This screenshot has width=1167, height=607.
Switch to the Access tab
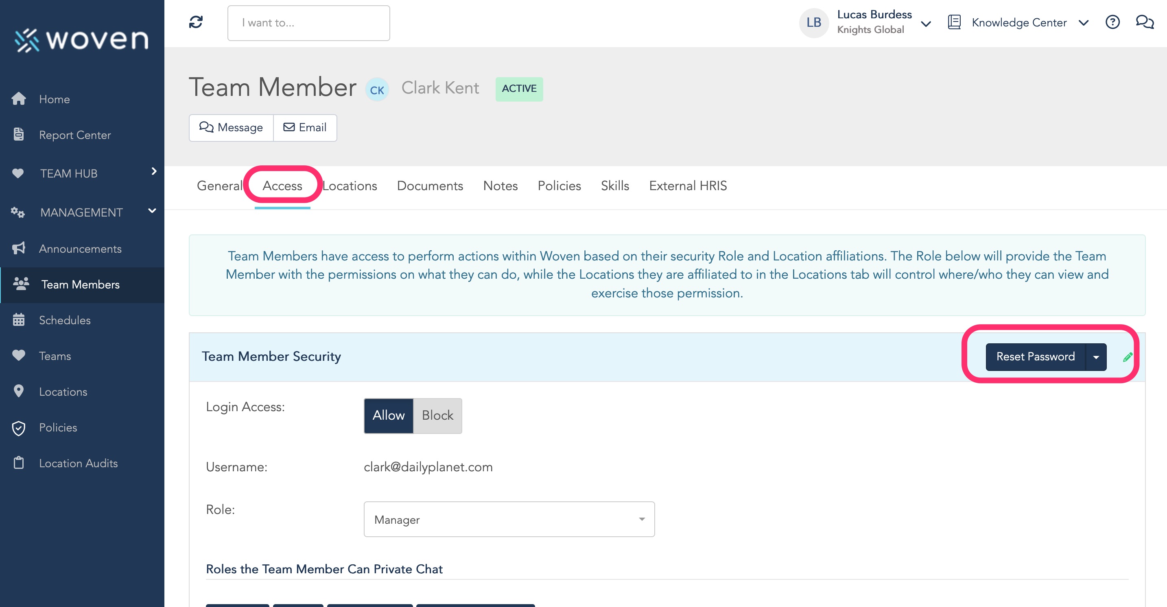tap(282, 186)
